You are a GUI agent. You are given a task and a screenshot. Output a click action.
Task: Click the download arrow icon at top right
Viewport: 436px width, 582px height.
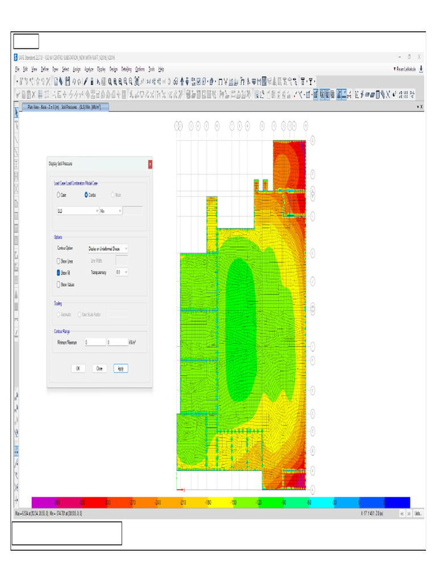click(421, 69)
